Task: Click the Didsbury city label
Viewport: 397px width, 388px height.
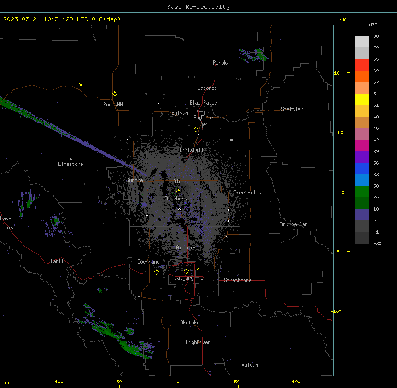Action: (x=176, y=199)
